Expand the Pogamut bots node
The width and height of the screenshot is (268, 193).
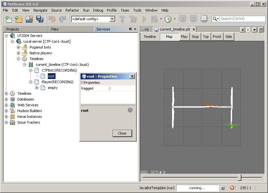tap(19, 47)
